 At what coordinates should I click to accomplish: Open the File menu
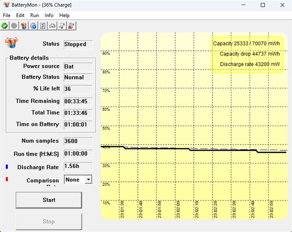(x=7, y=15)
